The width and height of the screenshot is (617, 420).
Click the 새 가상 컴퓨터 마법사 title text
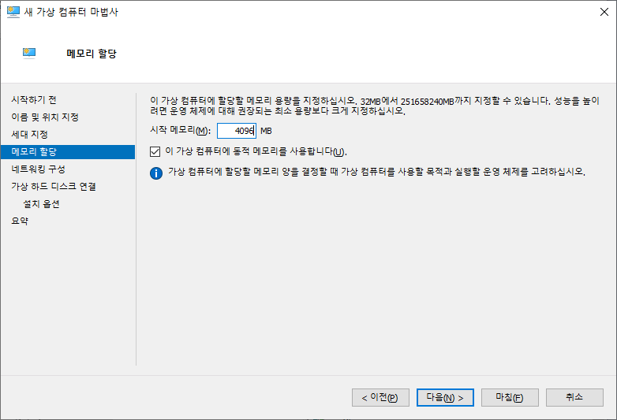[x=71, y=12]
